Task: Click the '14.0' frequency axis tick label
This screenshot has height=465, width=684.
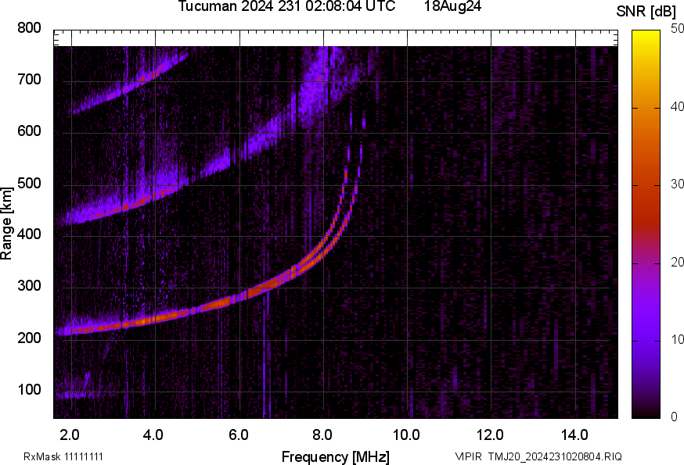Action: [574, 435]
